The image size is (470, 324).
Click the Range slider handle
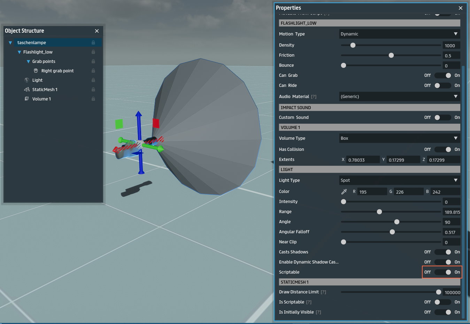379,212
